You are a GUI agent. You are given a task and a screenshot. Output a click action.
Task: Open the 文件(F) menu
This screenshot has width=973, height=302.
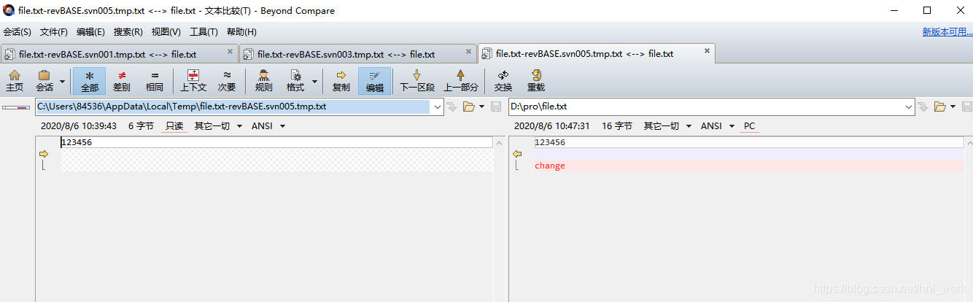pyautogui.click(x=54, y=32)
